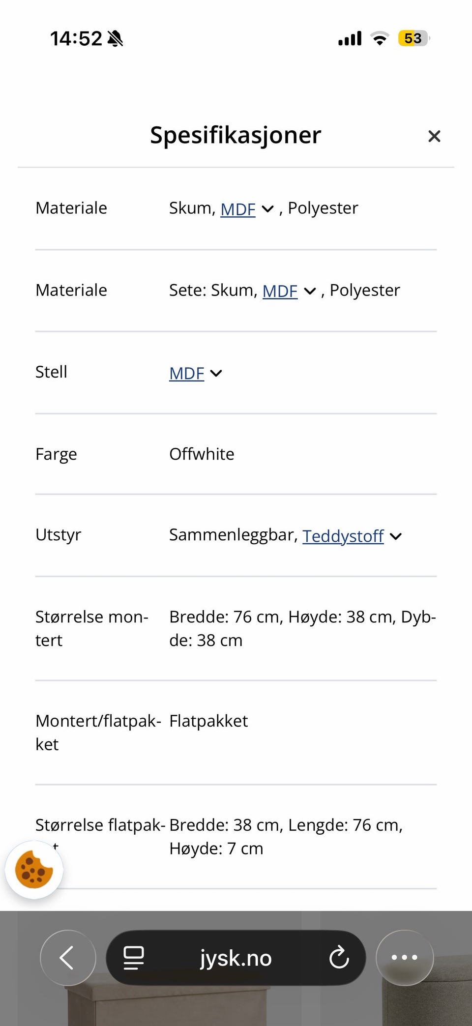Tap the browser back arrow
472x1026 pixels.
click(x=67, y=958)
